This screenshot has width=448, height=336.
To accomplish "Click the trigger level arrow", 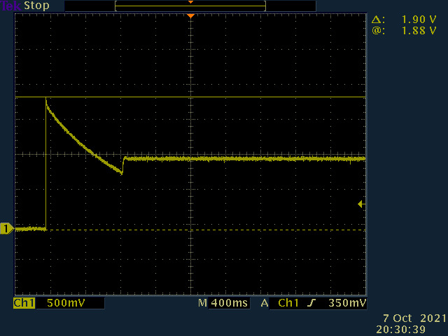I will pos(361,204).
